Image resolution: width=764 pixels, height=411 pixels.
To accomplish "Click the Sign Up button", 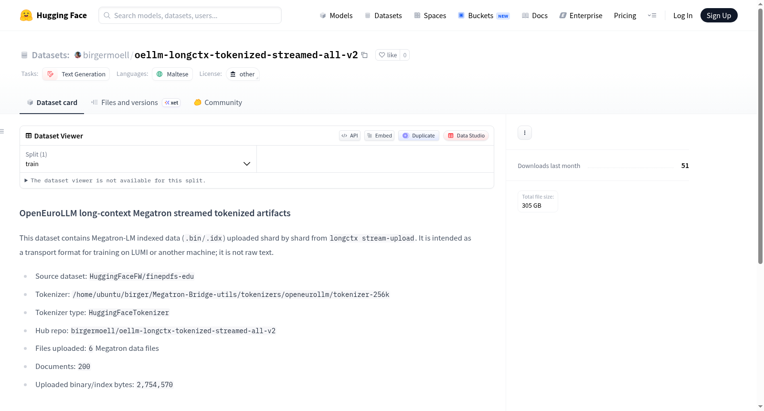I will point(719,15).
